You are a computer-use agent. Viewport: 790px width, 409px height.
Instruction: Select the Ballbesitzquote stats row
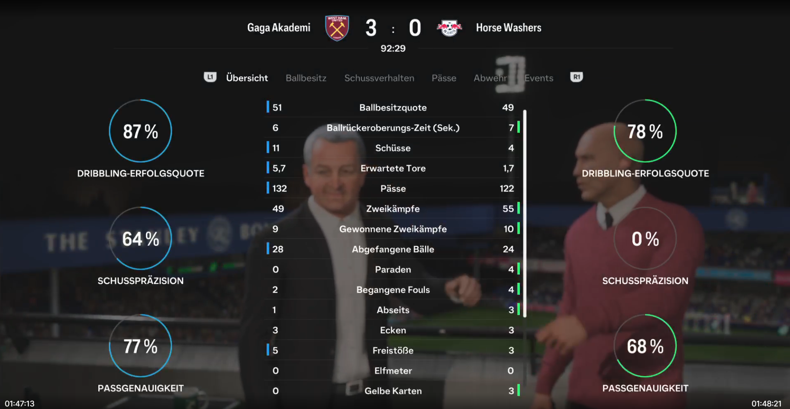(x=393, y=107)
